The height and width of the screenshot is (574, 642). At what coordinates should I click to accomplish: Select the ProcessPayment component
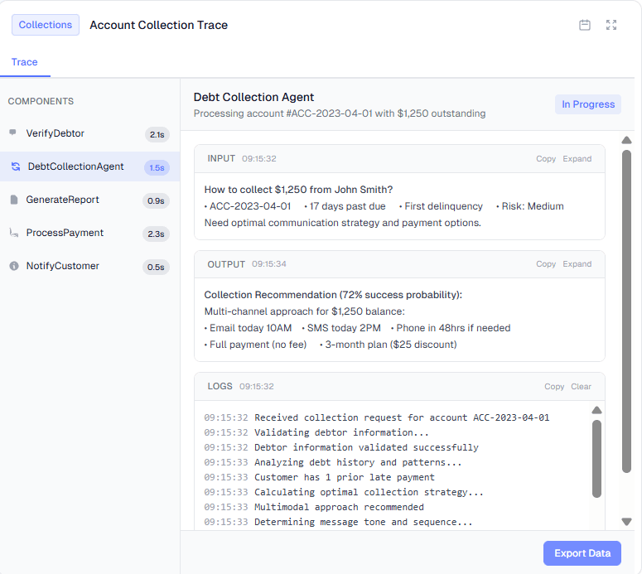coord(90,233)
